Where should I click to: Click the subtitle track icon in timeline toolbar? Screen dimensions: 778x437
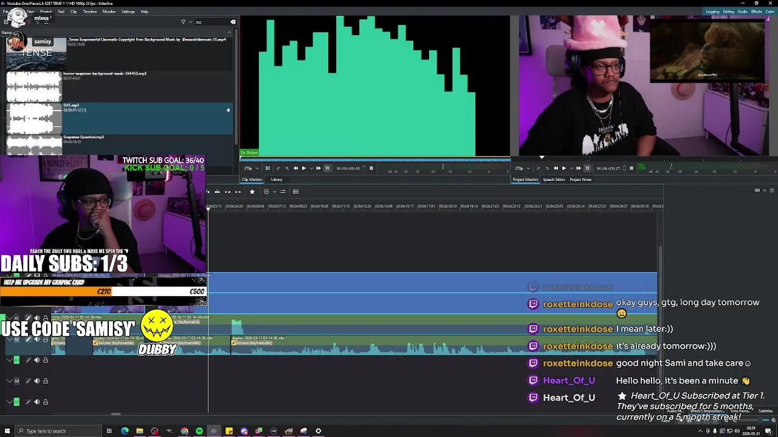[295, 192]
